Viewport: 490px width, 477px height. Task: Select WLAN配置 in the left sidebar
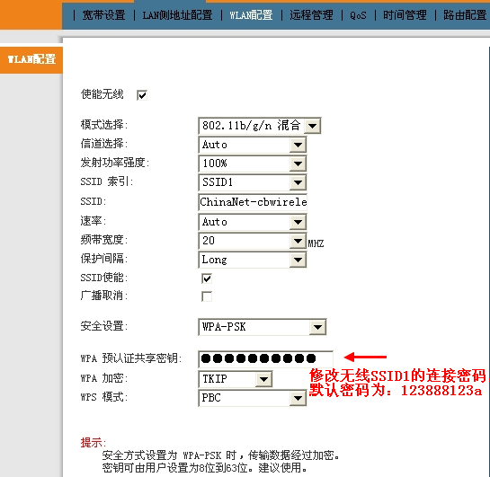coord(31,59)
